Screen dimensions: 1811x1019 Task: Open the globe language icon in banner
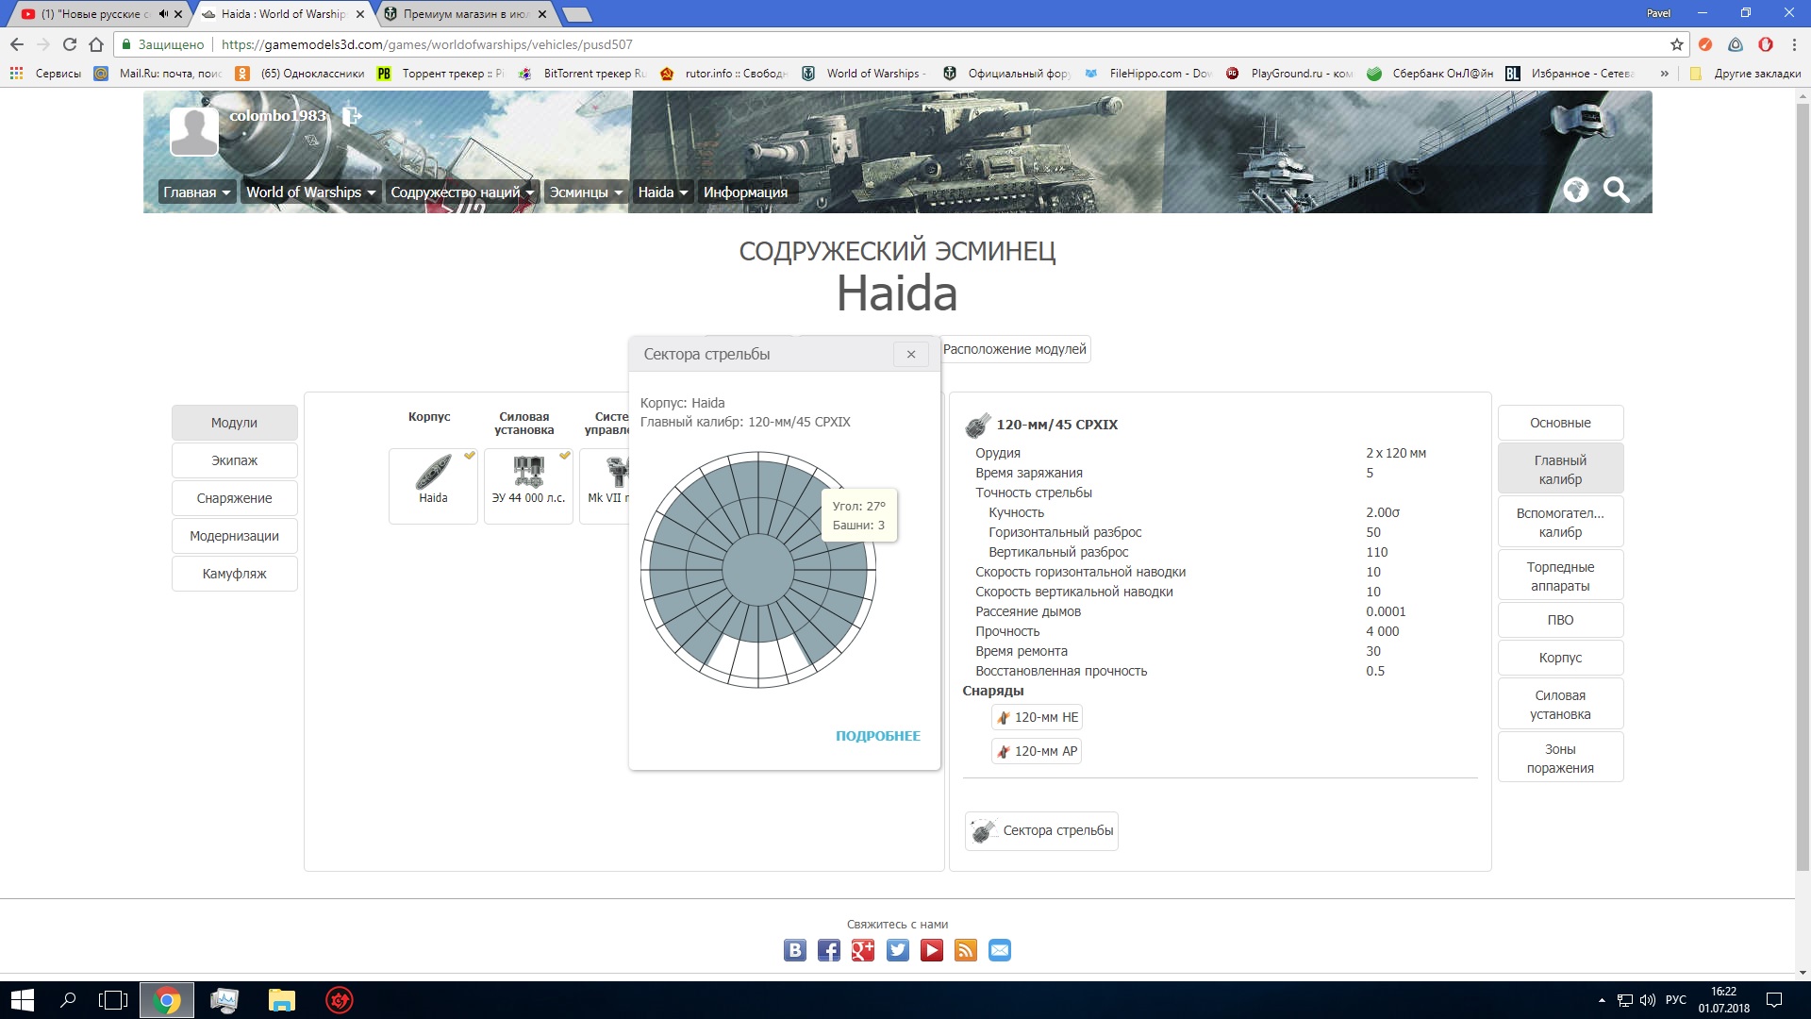tap(1575, 190)
